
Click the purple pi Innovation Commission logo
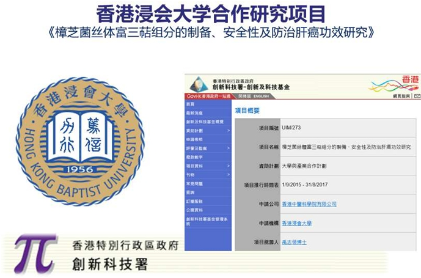pos(35,254)
